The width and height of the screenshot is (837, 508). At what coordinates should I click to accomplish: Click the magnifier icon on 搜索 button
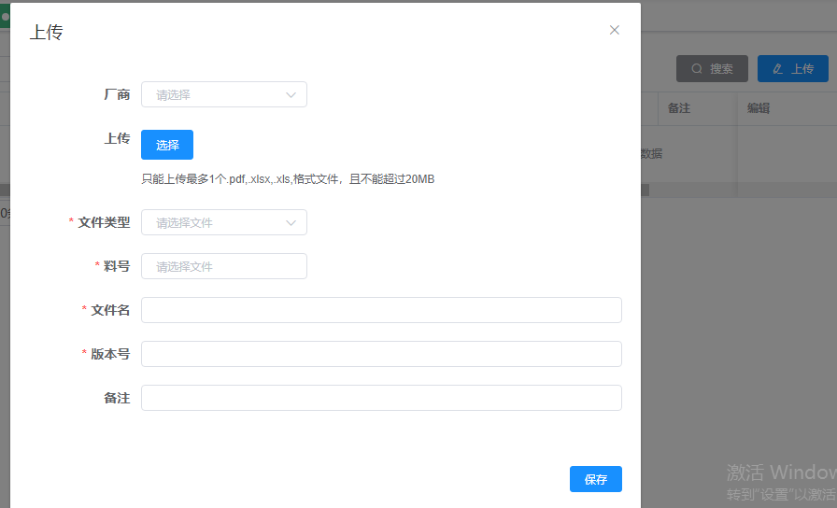(697, 69)
